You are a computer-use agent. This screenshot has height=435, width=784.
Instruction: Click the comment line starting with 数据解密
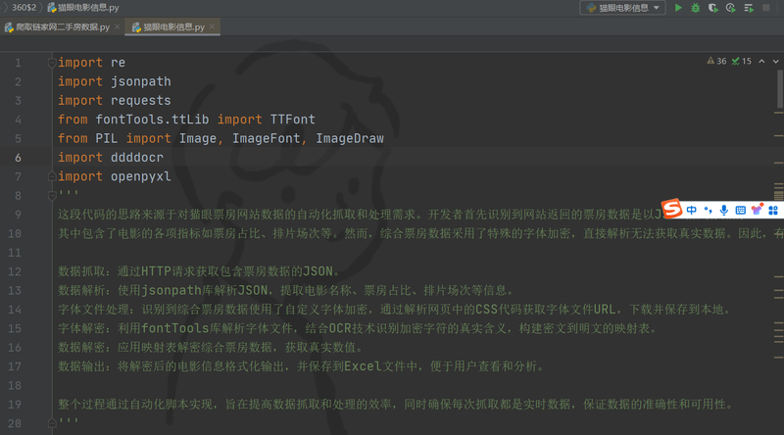[211, 348]
